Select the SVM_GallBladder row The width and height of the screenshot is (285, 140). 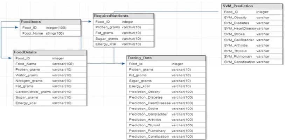click(x=252, y=40)
